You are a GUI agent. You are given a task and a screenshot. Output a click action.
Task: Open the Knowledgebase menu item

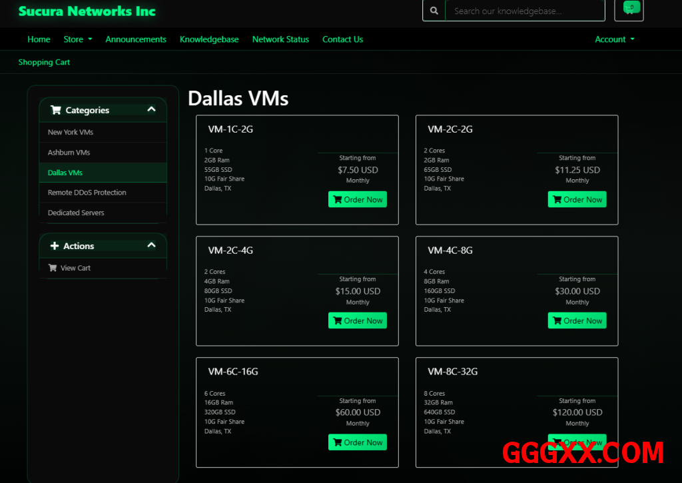click(209, 39)
